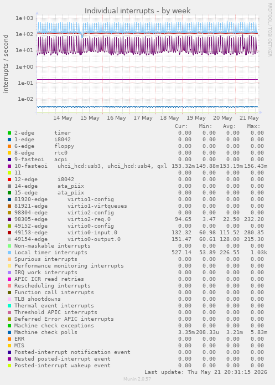Image resolution: width=275 pixels, height=385 pixels.
Task: Click the 21 May axis label
Action: (x=249, y=118)
